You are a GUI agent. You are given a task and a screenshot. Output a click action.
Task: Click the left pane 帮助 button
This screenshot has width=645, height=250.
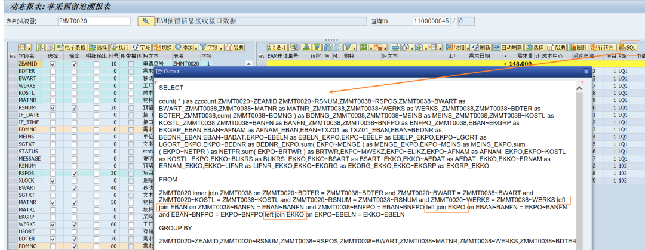235,47
